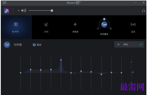The height and width of the screenshot is (95, 149).
Task: Adjust the master volume slider knob
Action: [x=52, y=10]
